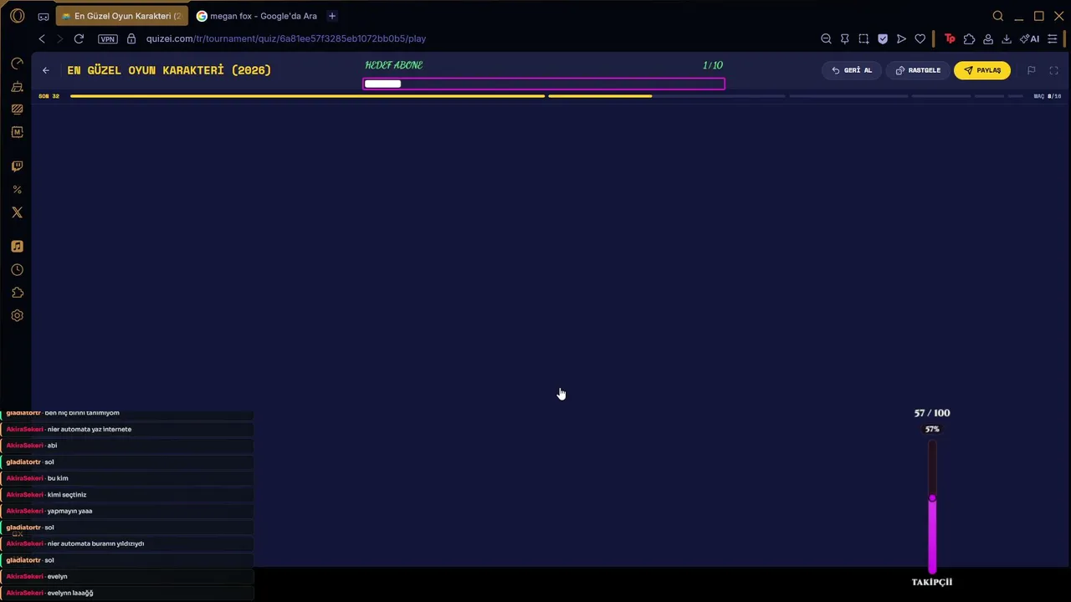
Task: Open GX Cleaner broom in sidebar
Action: click(17, 86)
